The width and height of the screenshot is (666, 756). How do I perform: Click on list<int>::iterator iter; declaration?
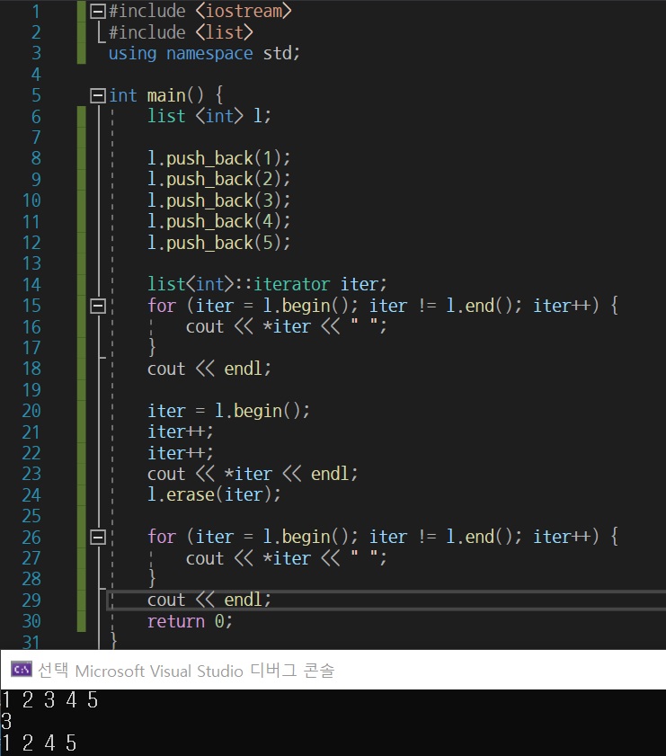(267, 284)
